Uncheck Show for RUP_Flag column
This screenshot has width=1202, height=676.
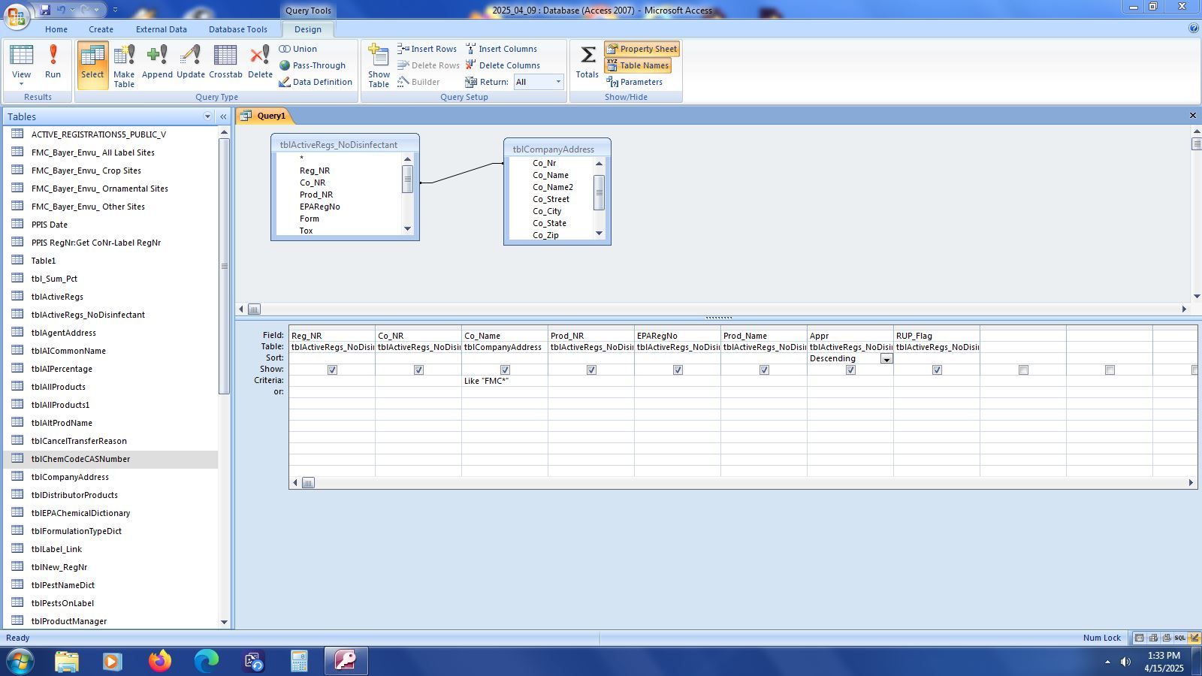[x=937, y=370]
